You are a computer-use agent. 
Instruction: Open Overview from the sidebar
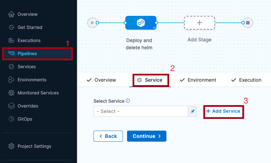pos(27,14)
